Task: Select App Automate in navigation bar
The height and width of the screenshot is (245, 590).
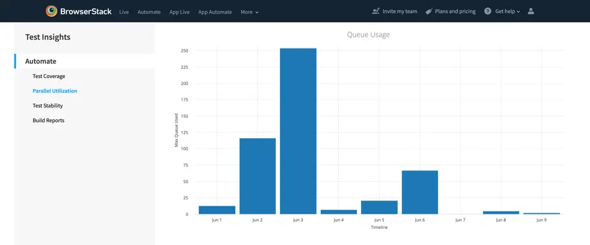Action: point(215,12)
